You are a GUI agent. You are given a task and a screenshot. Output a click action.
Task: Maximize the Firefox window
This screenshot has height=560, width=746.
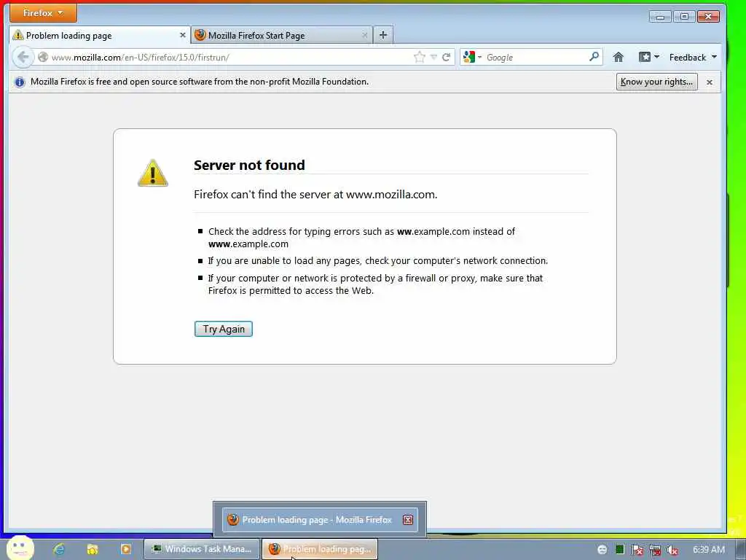tap(684, 17)
